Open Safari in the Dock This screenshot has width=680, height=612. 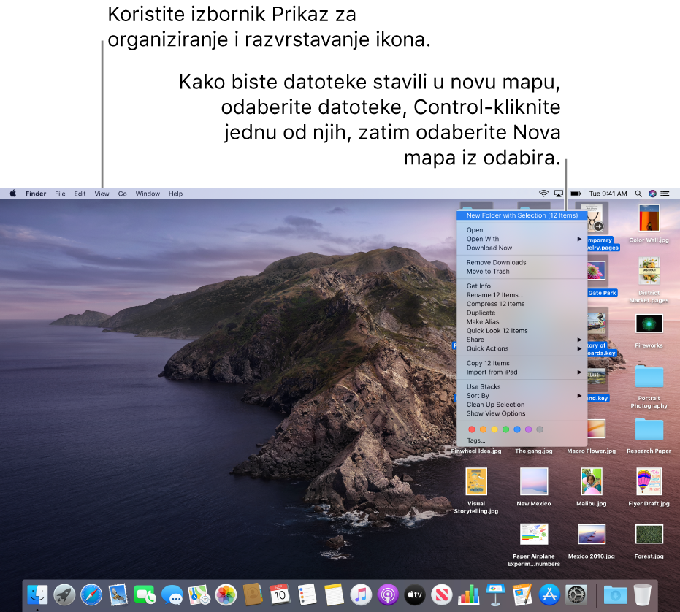(91, 594)
